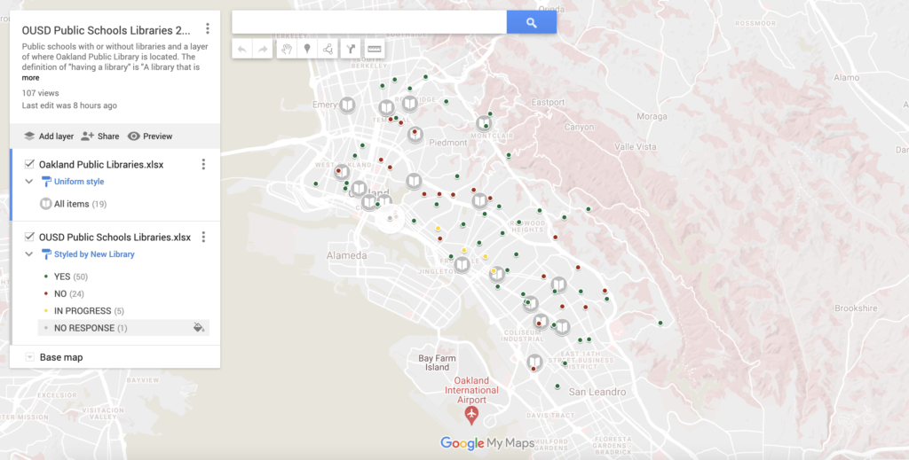909x460 pixels.
Task: Expand the Base map dropdown arrow
Action: click(x=29, y=357)
